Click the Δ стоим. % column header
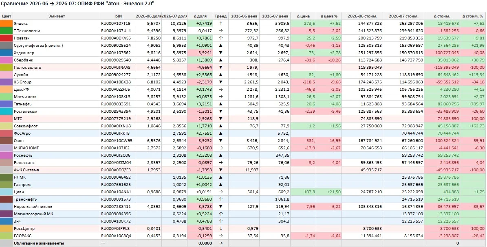The width and height of the screenshot is (487, 247). 473,16
